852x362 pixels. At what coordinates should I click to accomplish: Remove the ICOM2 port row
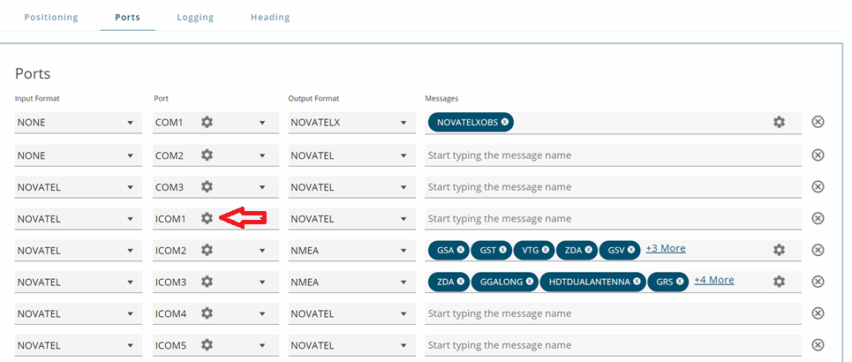pos(818,250)
